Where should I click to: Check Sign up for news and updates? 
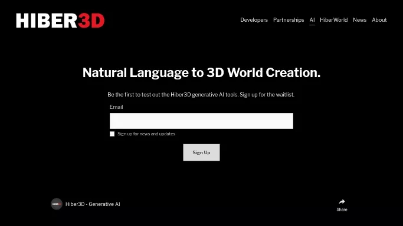pyautogui.click(x=112, y=134)
